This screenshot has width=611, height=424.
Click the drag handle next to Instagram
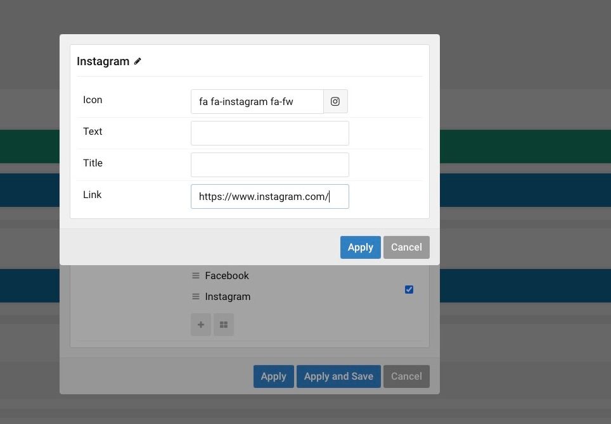tap(196, 297)
